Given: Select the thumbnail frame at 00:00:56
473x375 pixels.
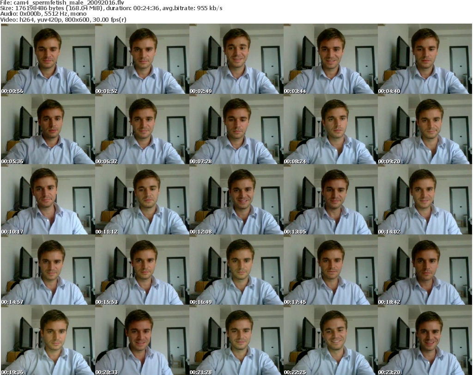Looking at the screenshot, I should click(x=48, y=59).
